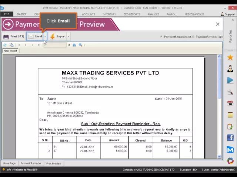Open the ACCOUNTS menu

coord(89,14)
